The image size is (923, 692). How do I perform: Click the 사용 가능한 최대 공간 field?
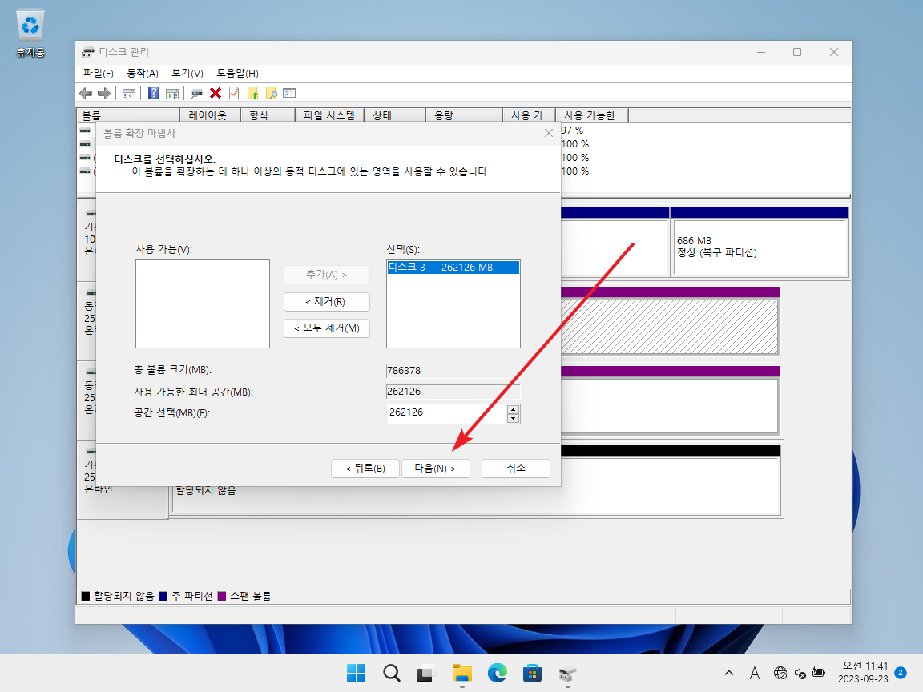click(453, 392)
